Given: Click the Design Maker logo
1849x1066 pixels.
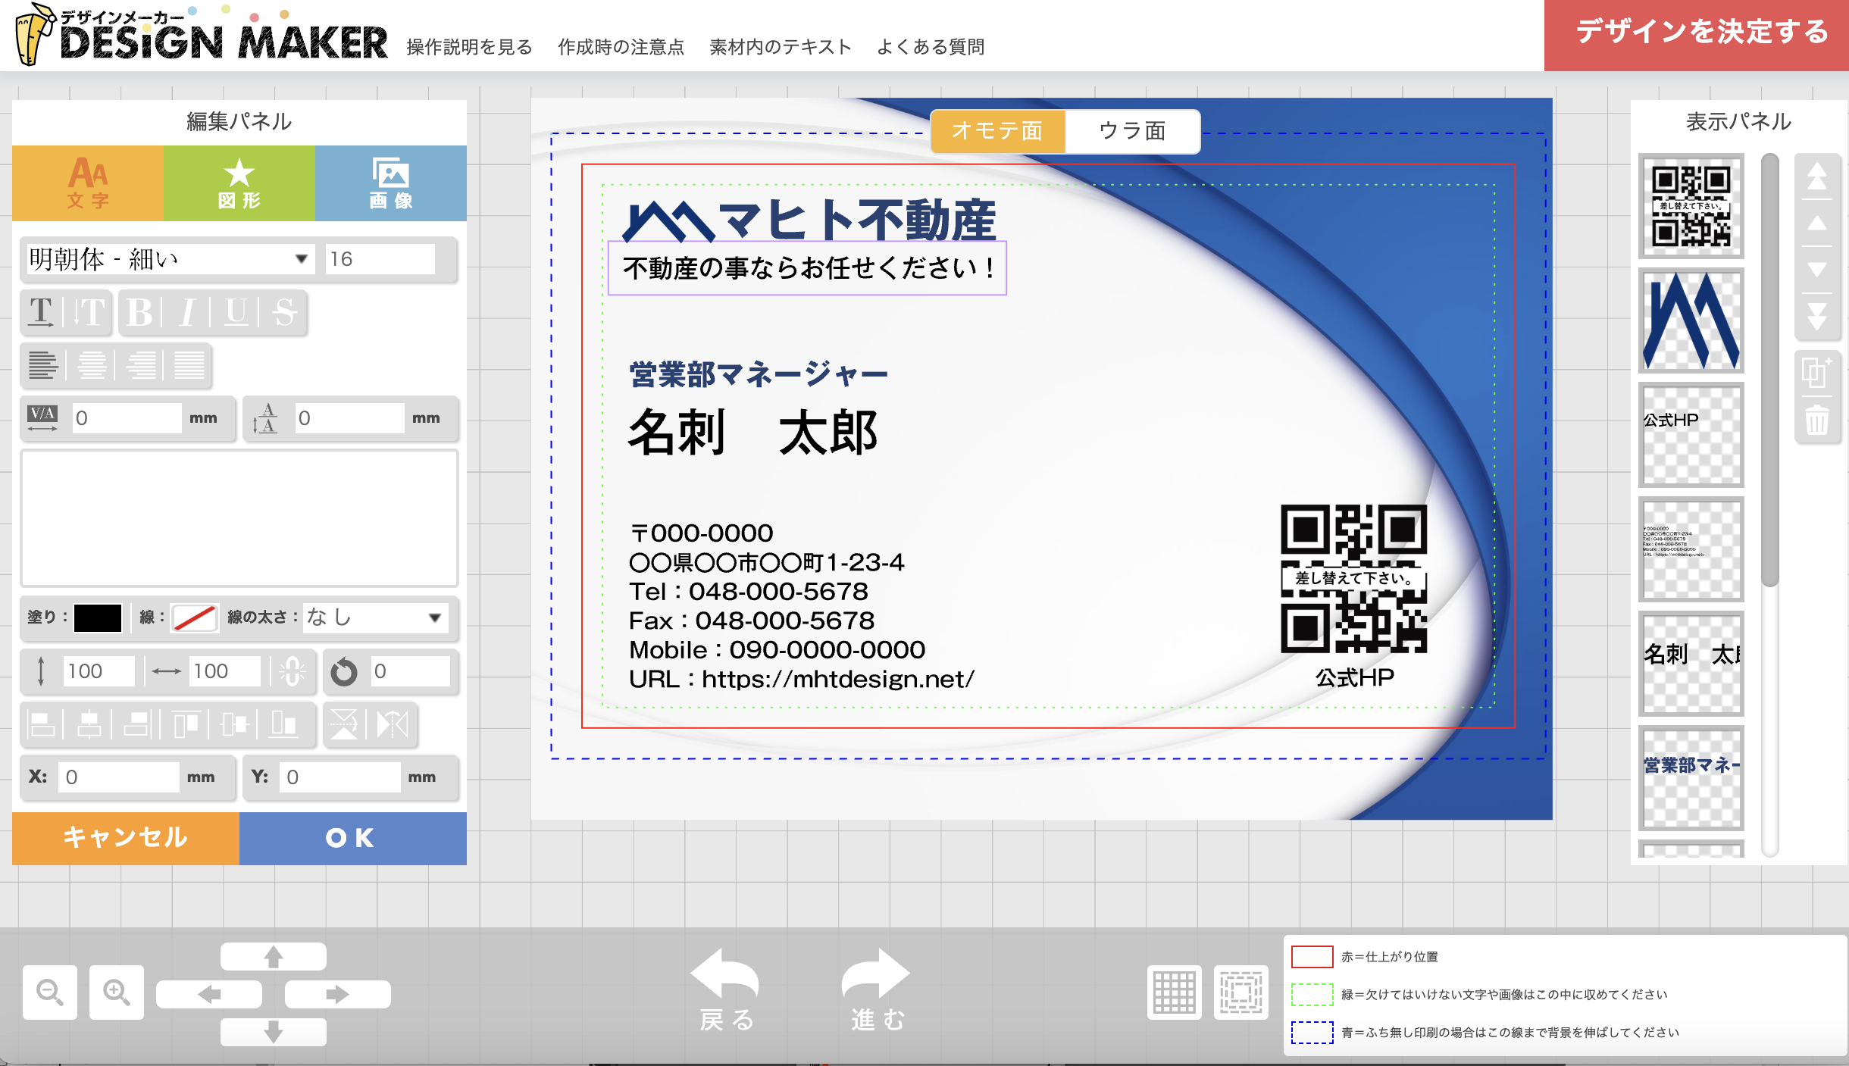Looking at the screenshot, I should click(x=202, y=35).
